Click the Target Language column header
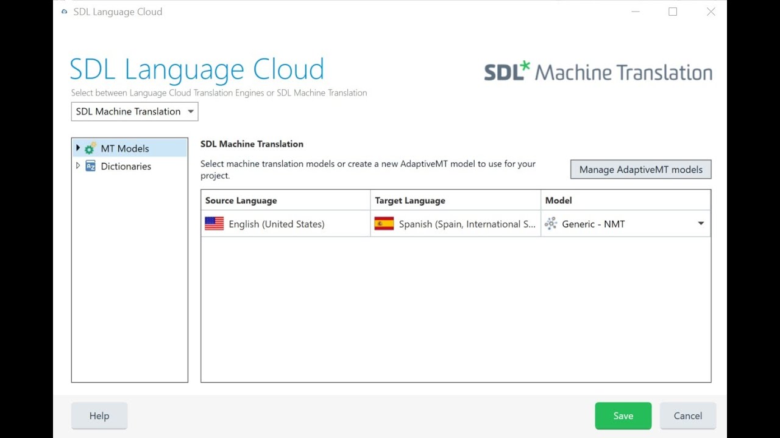The width and height of the screenshot is (780, 438). pyautogui.click(x=455, y=200)
